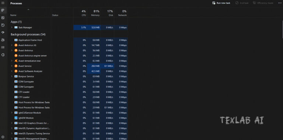This screenshot has width=283, height=140.
Task: Open the hamburger navigation menu
Action: pos(3,3)
